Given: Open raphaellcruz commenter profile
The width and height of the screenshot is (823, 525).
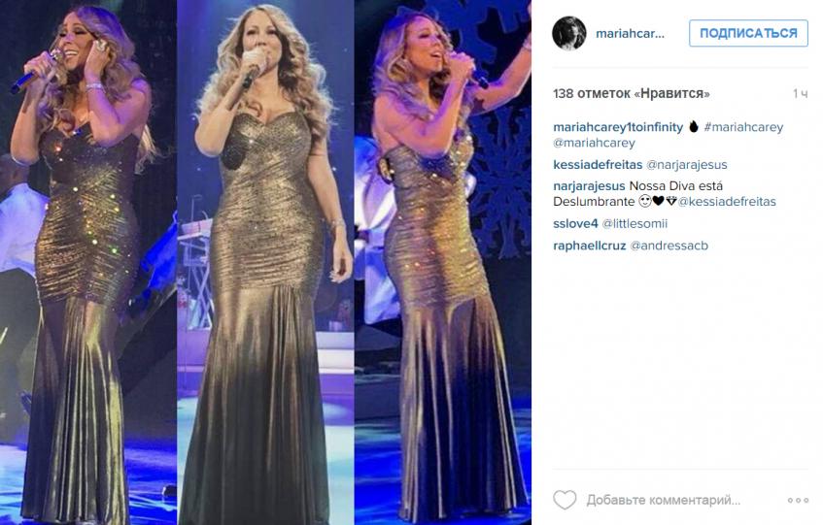Looking at the screenshot, I should (590, 246).
